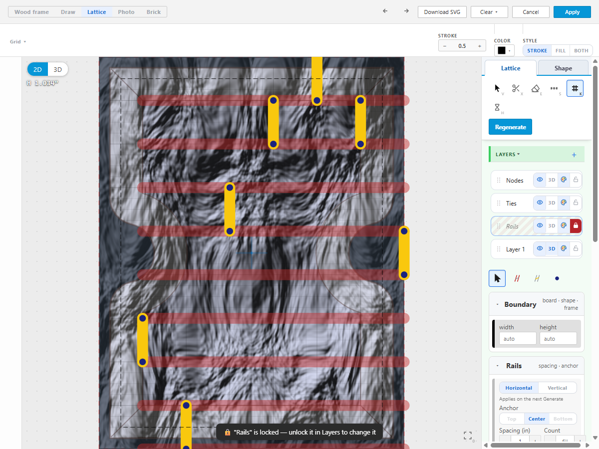
Task: Click the Cancel button
Action: click(531, 12)
